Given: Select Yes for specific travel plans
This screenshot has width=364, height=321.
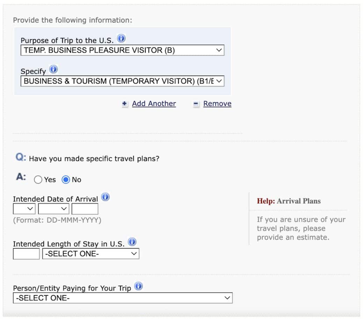Looking at the screenshot, I should click(38, 180).
